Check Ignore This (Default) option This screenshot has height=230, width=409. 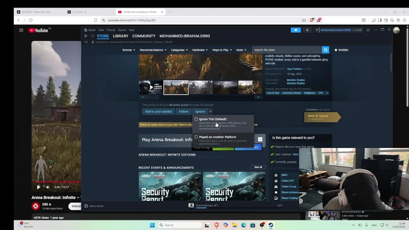[x=196, y=119]
